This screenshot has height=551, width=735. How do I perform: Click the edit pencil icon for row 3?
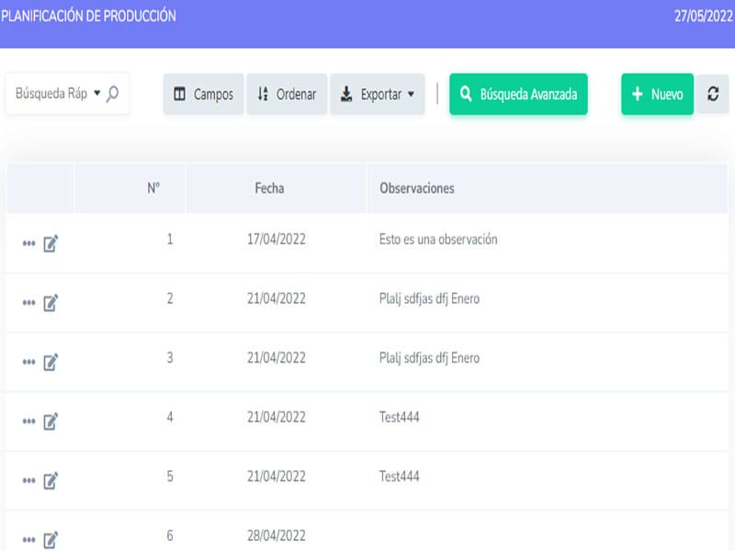click(51, 362)
